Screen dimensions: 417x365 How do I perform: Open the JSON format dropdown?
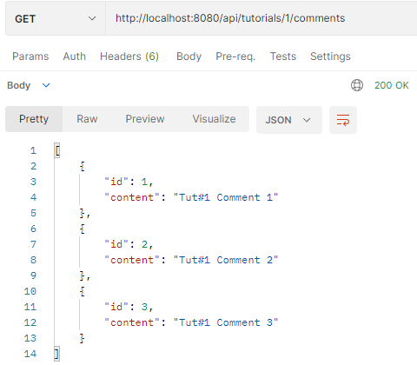pyautogui.click(x=289, y=120)
